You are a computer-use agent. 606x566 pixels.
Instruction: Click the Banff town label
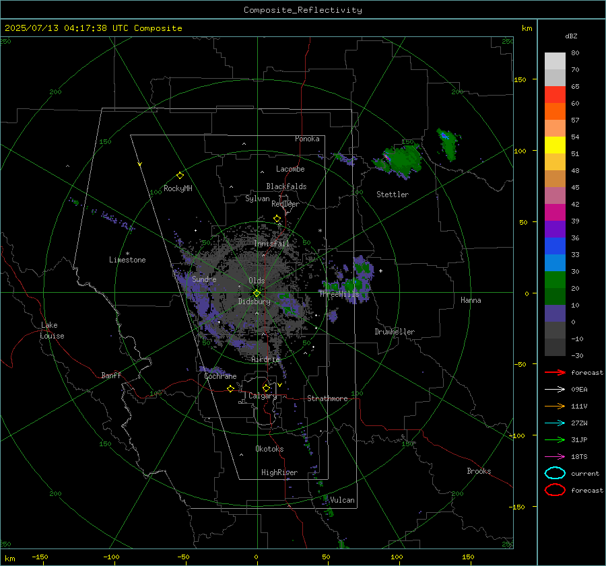[111, 376]
